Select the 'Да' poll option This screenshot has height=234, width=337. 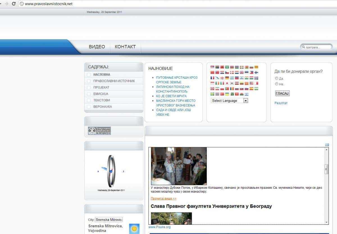[277, 78]
